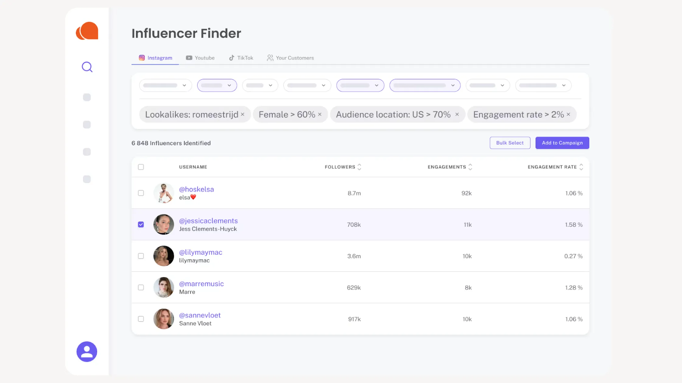The width and height of the screenshot is (682, 383).
Task: Remove the Female > 60% filter
Action: [x=320, y=115]
